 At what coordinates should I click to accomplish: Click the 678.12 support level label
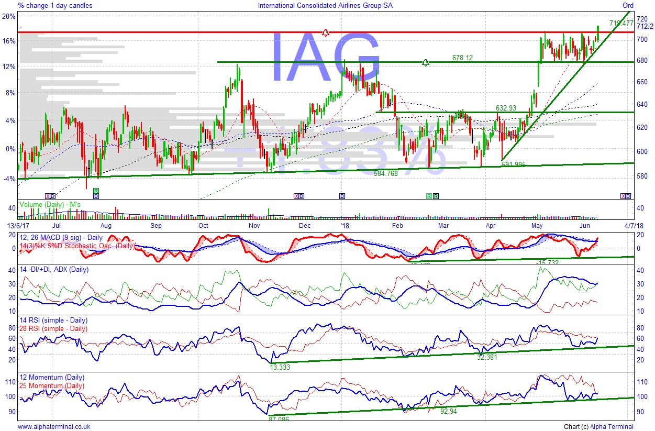tap(463, 58)
